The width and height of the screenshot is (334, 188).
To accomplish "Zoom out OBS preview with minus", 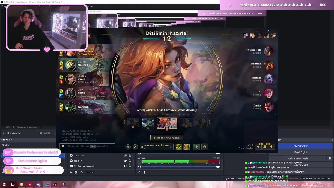I will 3,127.
